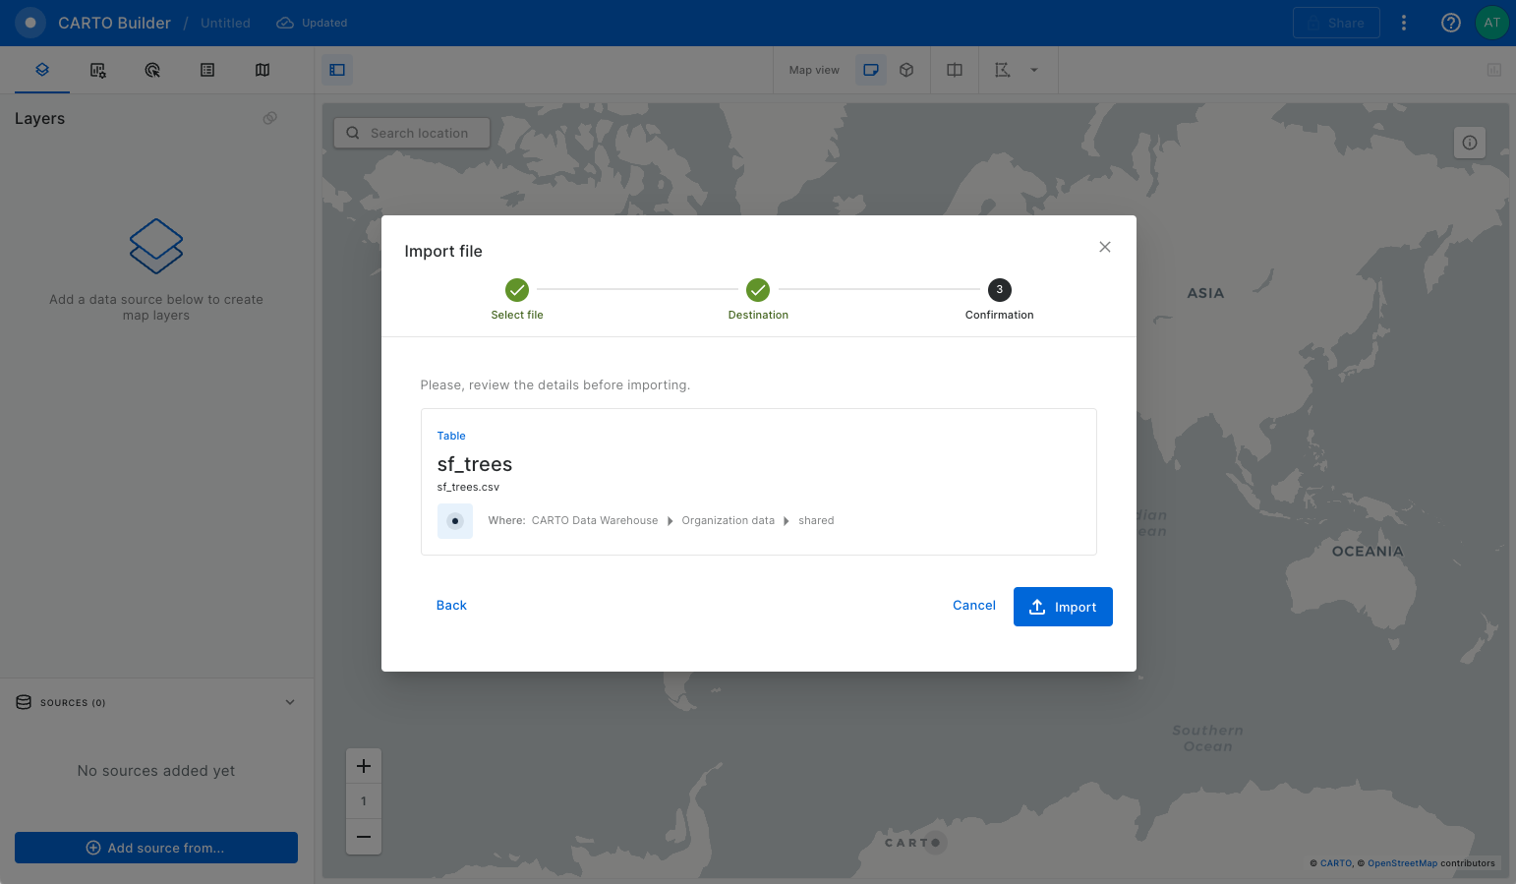The width and height of the screenshot is (1516, 884).
Task: Collapse the Sources section
Action: [x=290, y=702]
